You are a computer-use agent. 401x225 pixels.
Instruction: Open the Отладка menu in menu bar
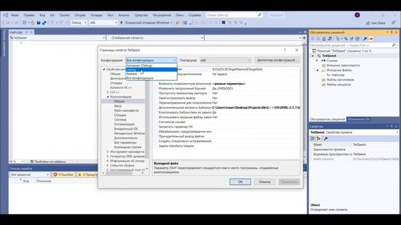point(96,15)
